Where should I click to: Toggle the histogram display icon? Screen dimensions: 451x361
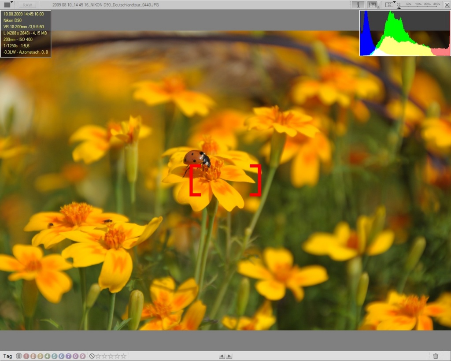pos(373,4)
